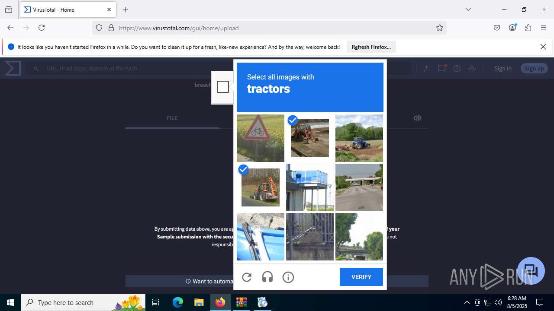Screen dimensions: 554x311
Task: Click the VERIFY button
Action: [x=361, y=277]
